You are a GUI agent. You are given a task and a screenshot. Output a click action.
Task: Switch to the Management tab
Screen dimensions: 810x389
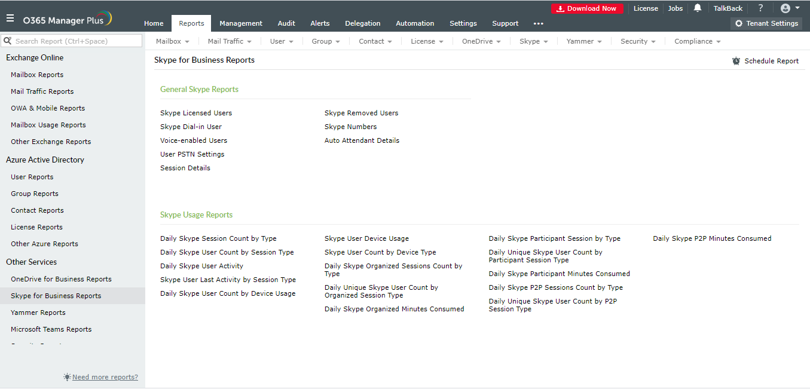(241, 23)
